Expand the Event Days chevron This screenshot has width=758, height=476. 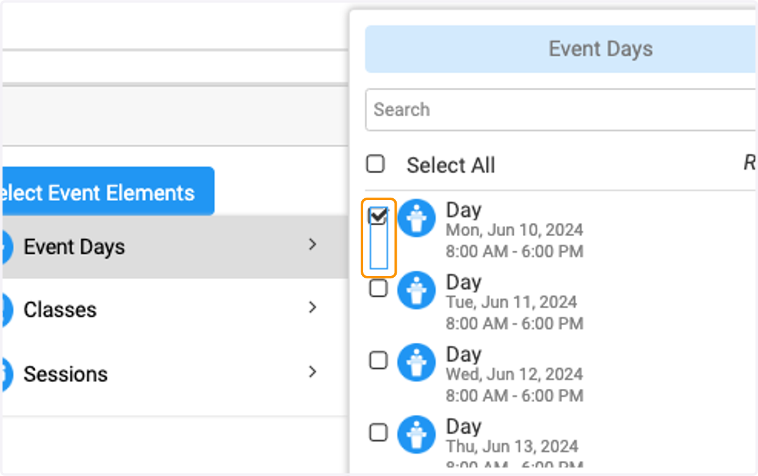coord(312,245)
